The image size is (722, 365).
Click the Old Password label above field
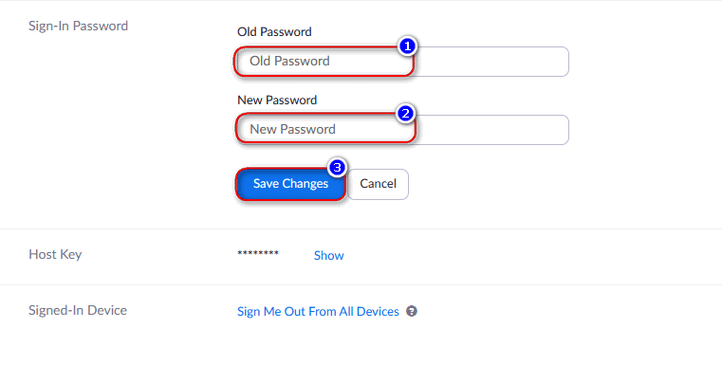[x=274, y=31]
